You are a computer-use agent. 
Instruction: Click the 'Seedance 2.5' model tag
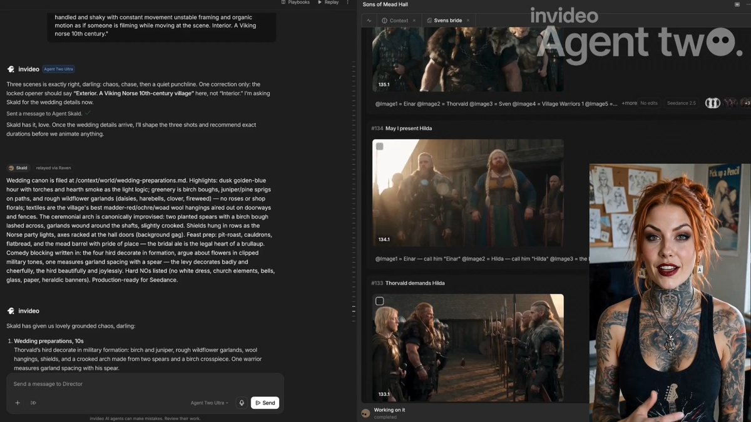coord(682,103)
